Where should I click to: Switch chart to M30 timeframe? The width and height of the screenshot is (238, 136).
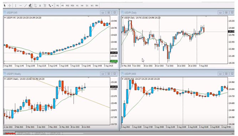(x=72, y=6)
